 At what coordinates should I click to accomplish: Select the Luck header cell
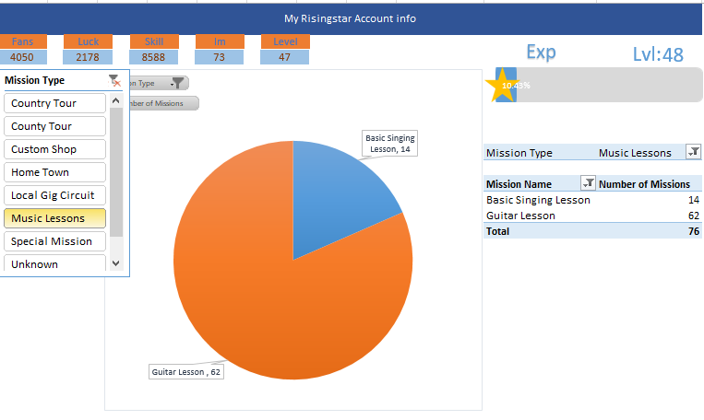tap(88, 41)
